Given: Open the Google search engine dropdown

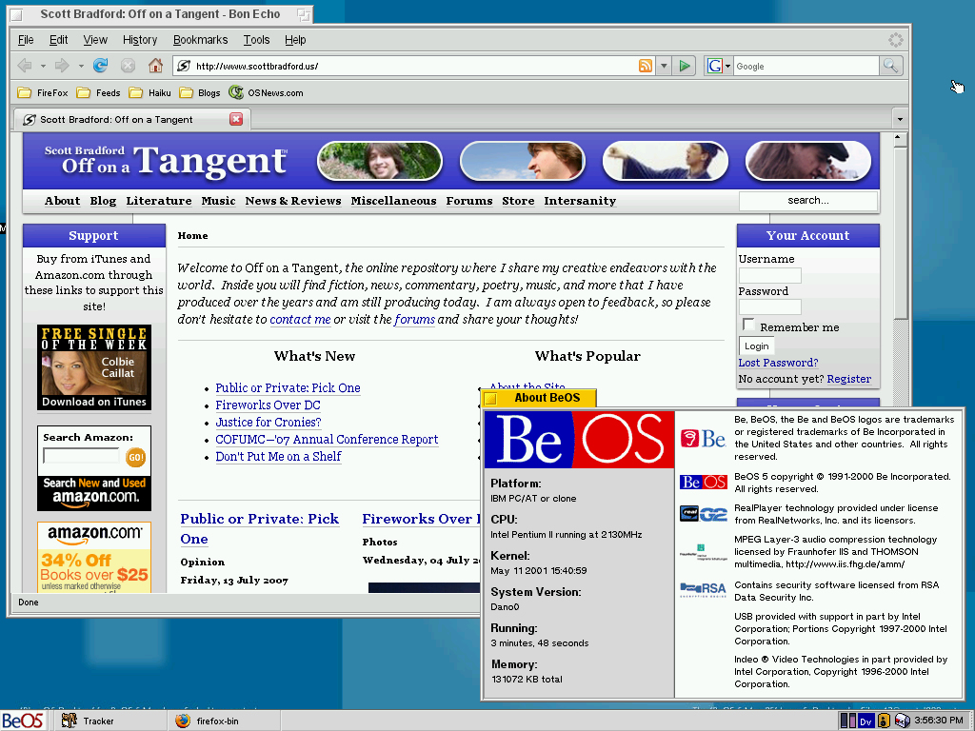Looking at the screenshot, I should (719, 66).
